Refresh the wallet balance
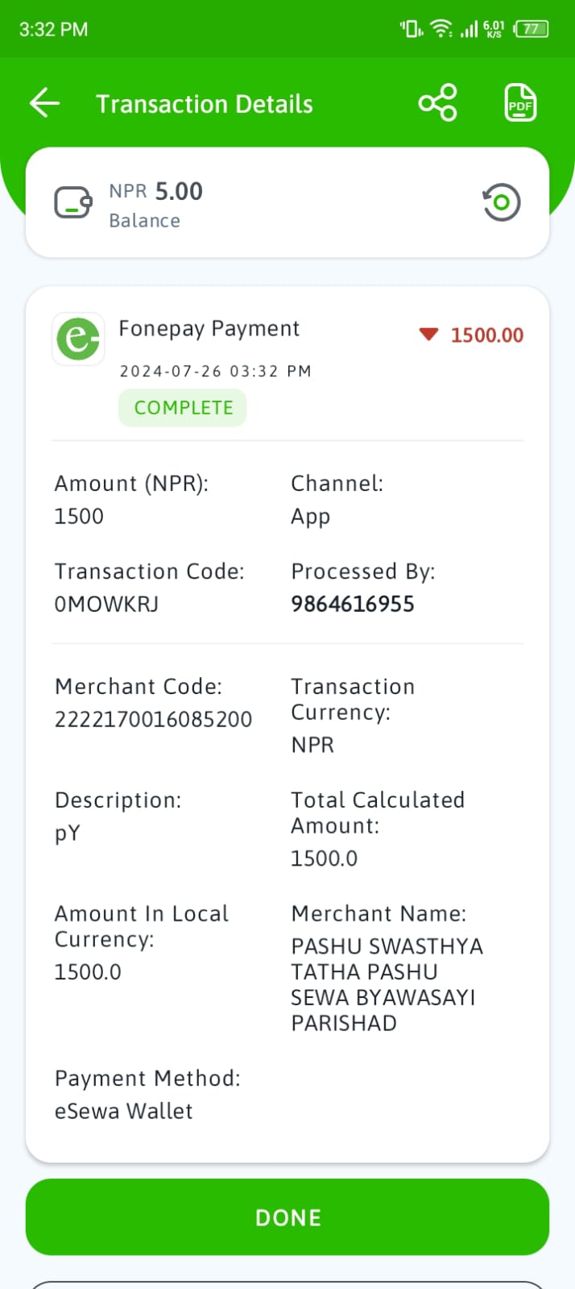The height and width of the screenshot is (1289, 575). [501, 202]
